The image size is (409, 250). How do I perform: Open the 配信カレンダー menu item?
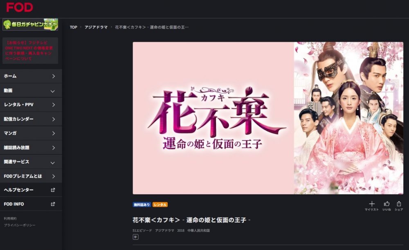[x=31, y=119]
